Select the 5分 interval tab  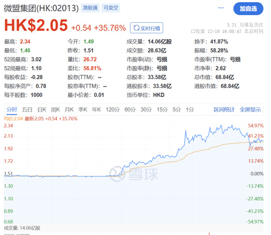tap(177, 109)
